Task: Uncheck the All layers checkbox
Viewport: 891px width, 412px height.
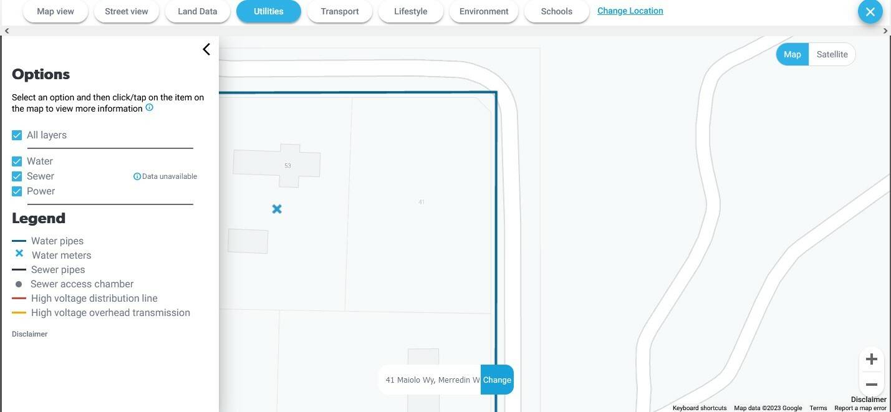Action: [x=17, y=135]
